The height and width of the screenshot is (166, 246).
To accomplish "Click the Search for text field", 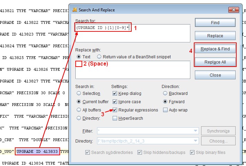I will 133,33.
